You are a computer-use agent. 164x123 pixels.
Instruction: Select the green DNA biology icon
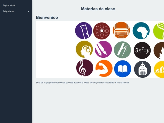(159, 31)
